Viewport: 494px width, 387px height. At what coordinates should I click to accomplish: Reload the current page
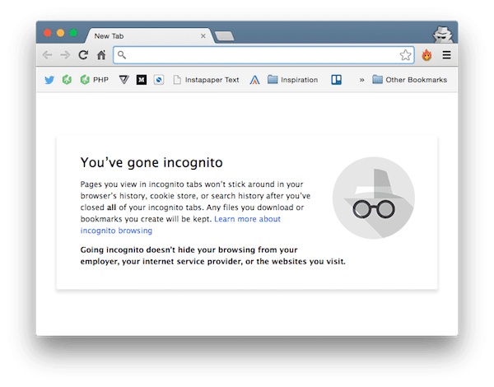pos(83,55)
